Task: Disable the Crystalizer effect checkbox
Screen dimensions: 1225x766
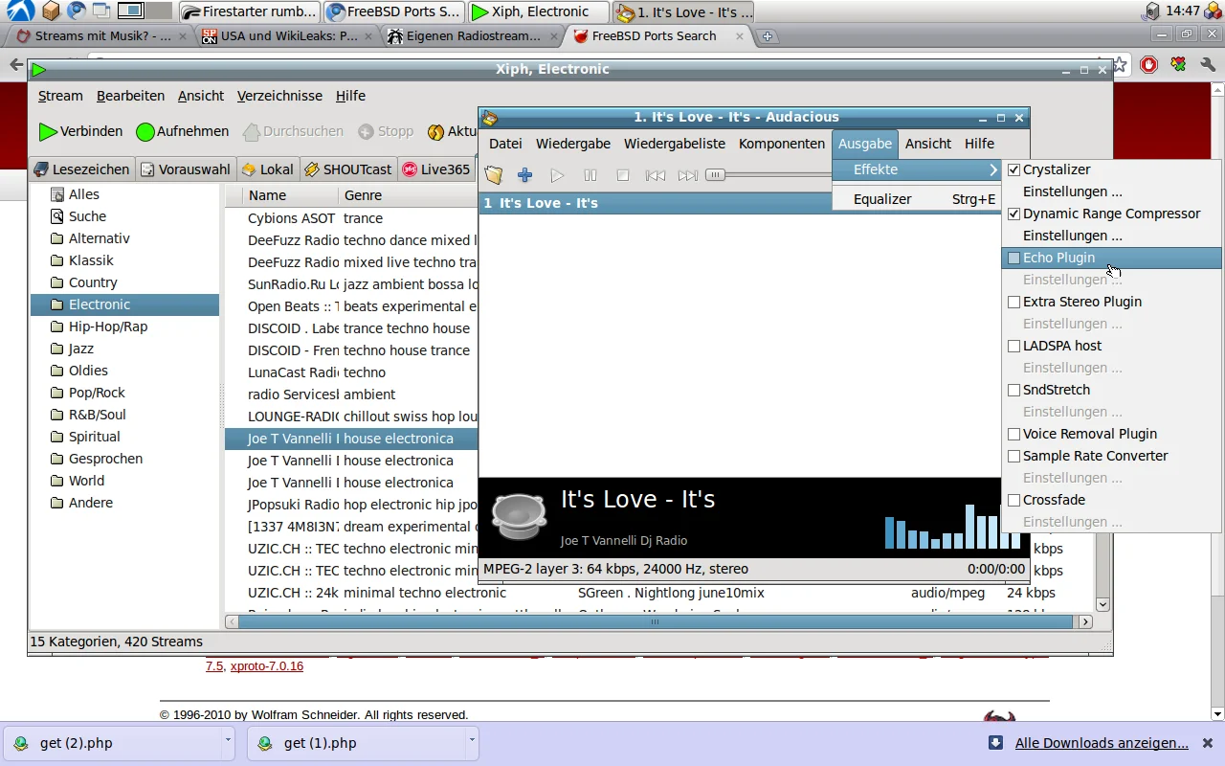Action: coord(1014,169)
